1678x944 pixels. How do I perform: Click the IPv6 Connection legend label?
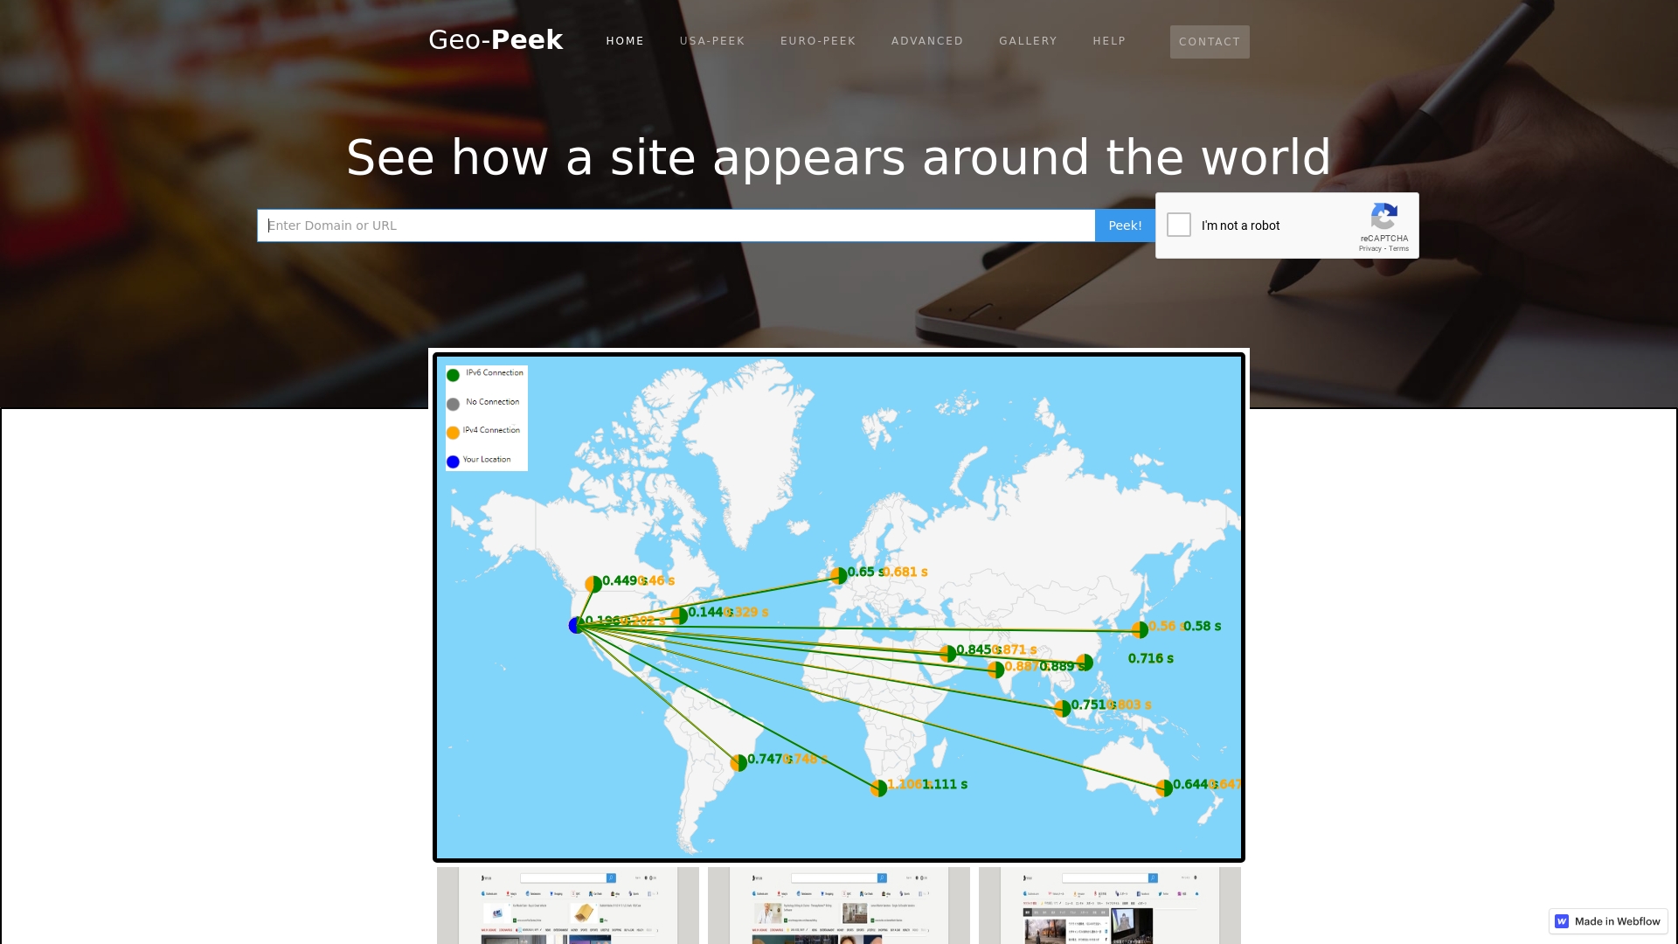point(495,372)
